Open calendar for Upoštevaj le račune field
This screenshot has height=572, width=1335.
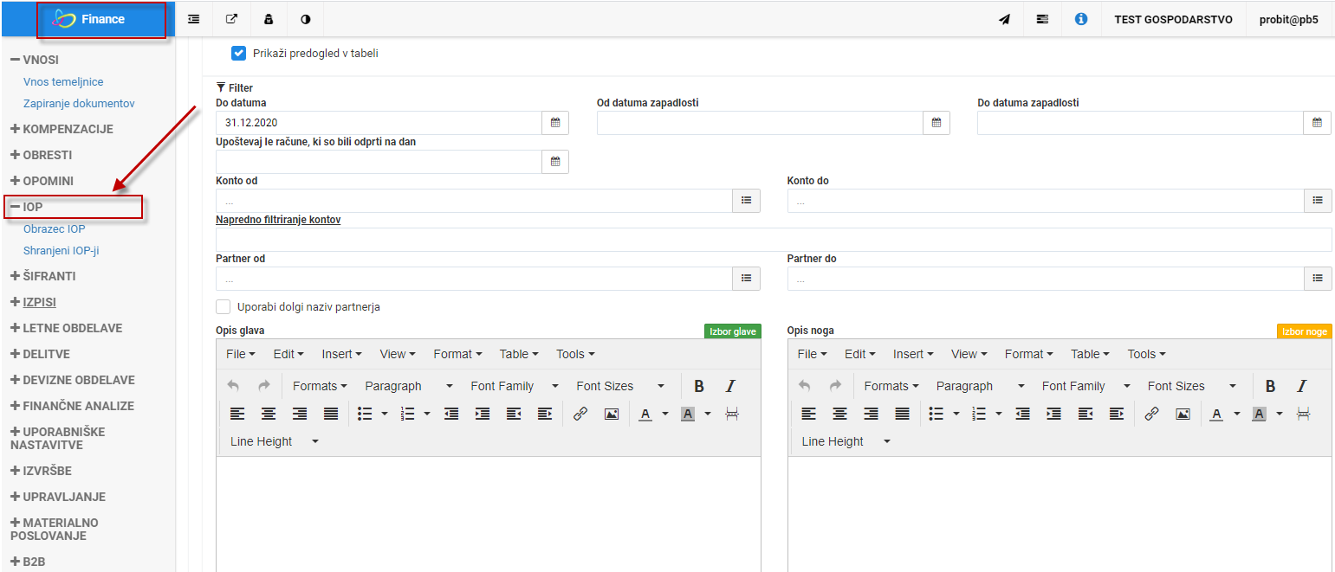555,162
